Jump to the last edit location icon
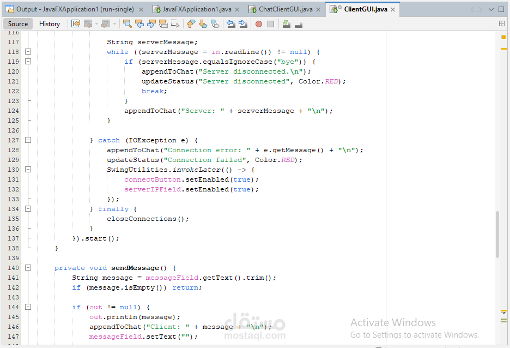The height and width of the screenshot is (348, 510). pos(76,24)
